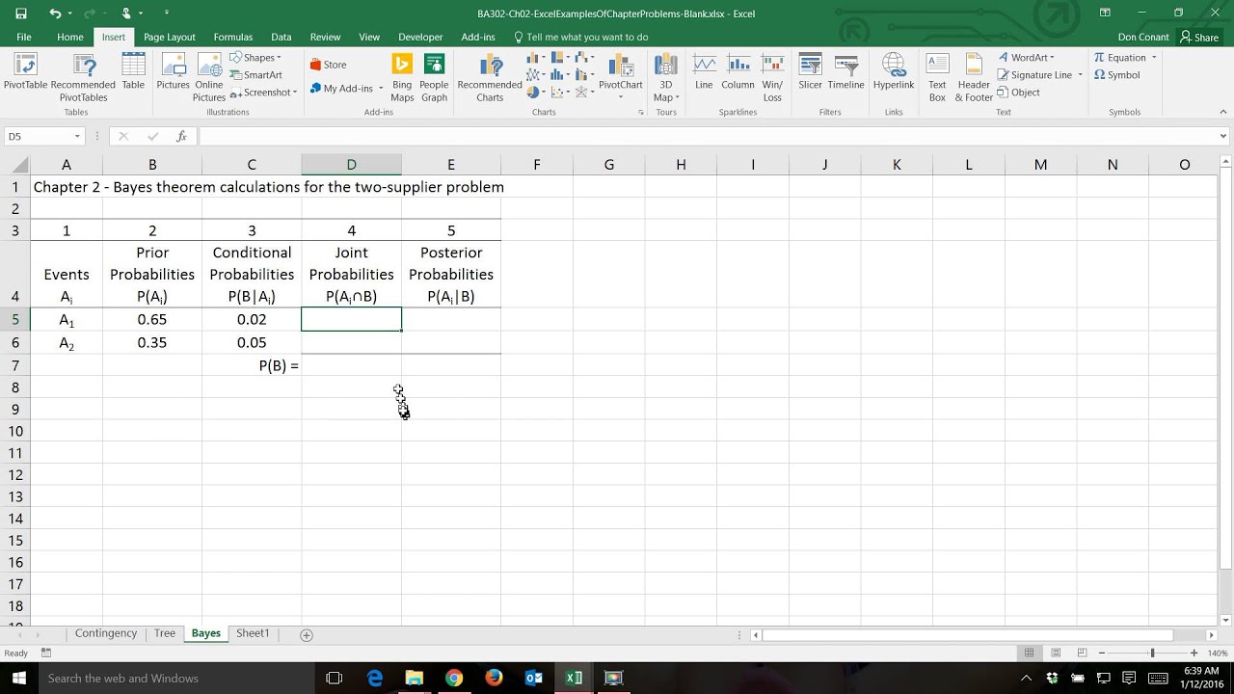
Task: Open the File menu
Action: (24, 37)
